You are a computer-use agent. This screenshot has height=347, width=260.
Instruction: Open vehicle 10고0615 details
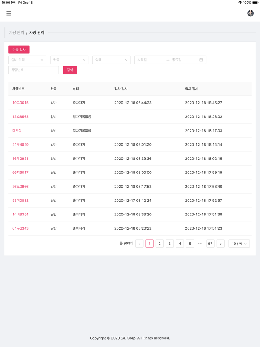[x=20, y=103]
